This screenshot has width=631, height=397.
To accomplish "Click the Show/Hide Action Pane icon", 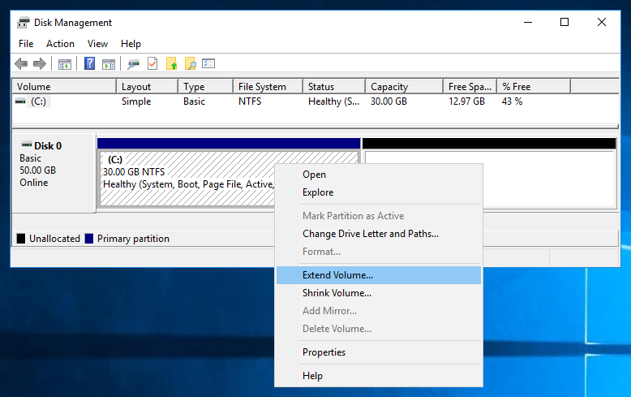I will (108, 63).
